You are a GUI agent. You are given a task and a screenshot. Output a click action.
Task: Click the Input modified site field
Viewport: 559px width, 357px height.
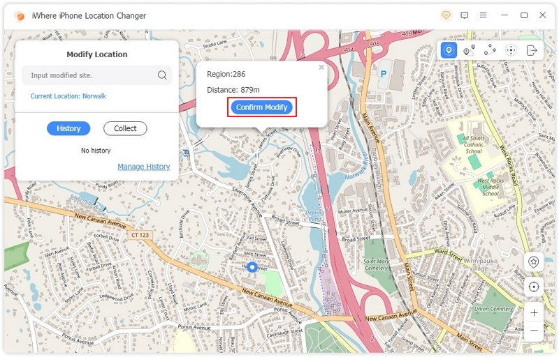tap(96, 75)
